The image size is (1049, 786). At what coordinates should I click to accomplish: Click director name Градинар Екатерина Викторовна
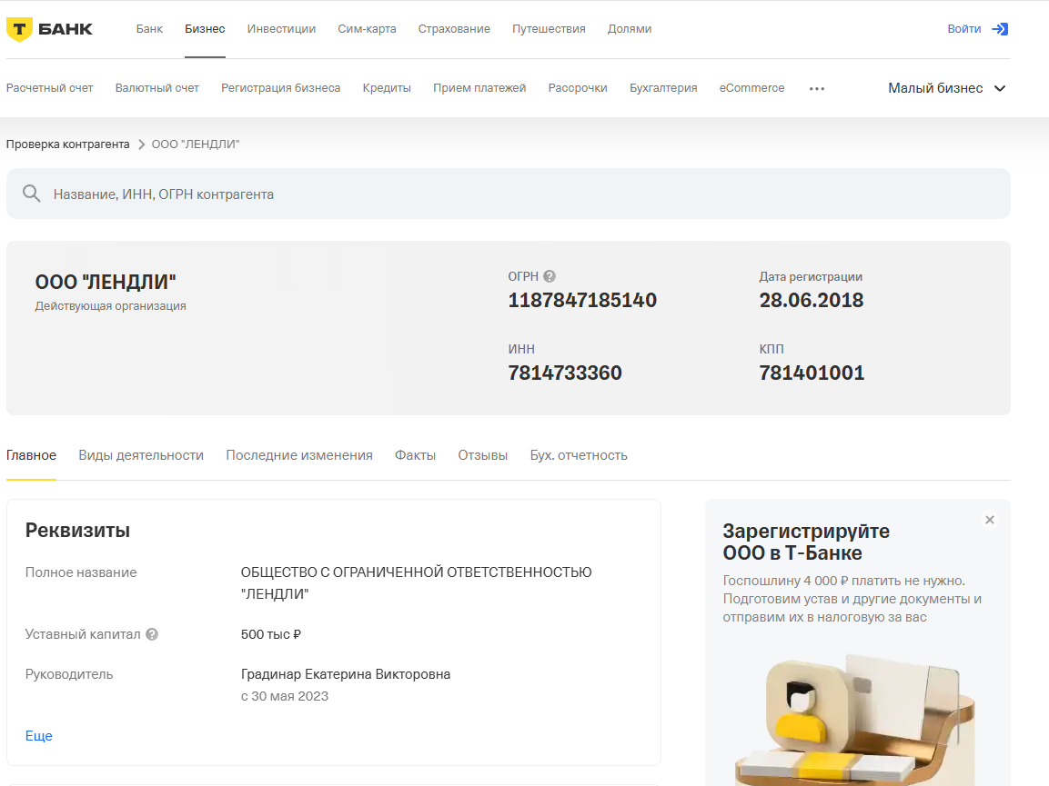click(x=346, y=673)
